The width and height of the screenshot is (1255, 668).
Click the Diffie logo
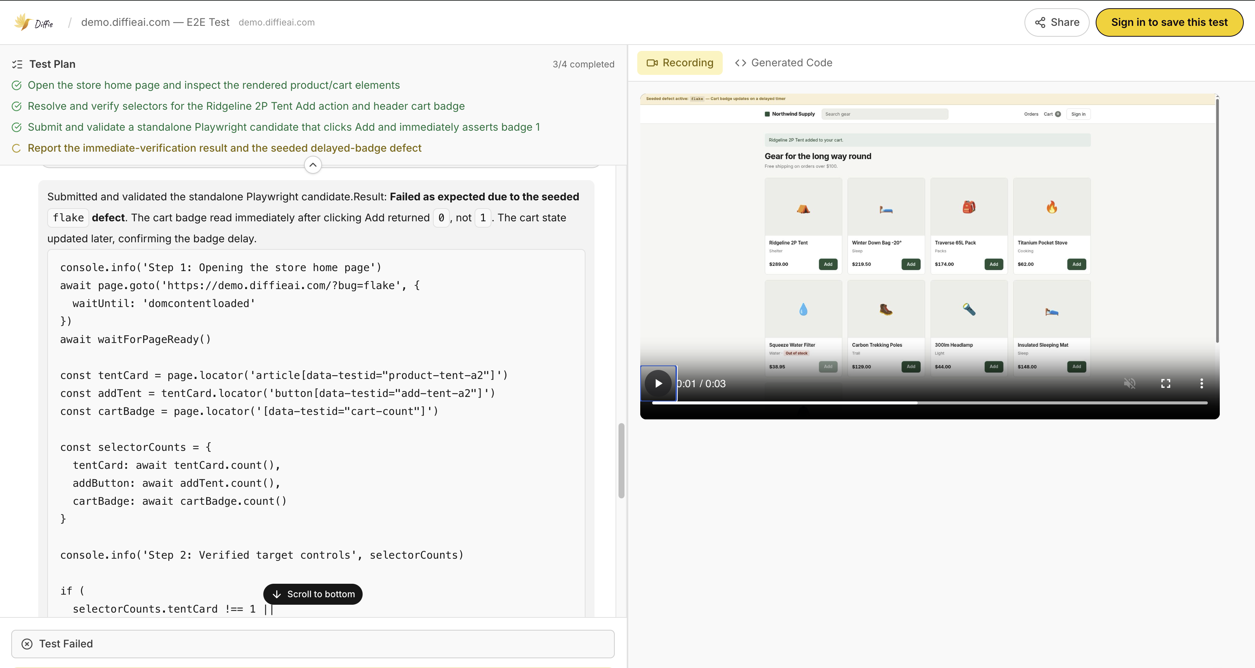point(33,22)
